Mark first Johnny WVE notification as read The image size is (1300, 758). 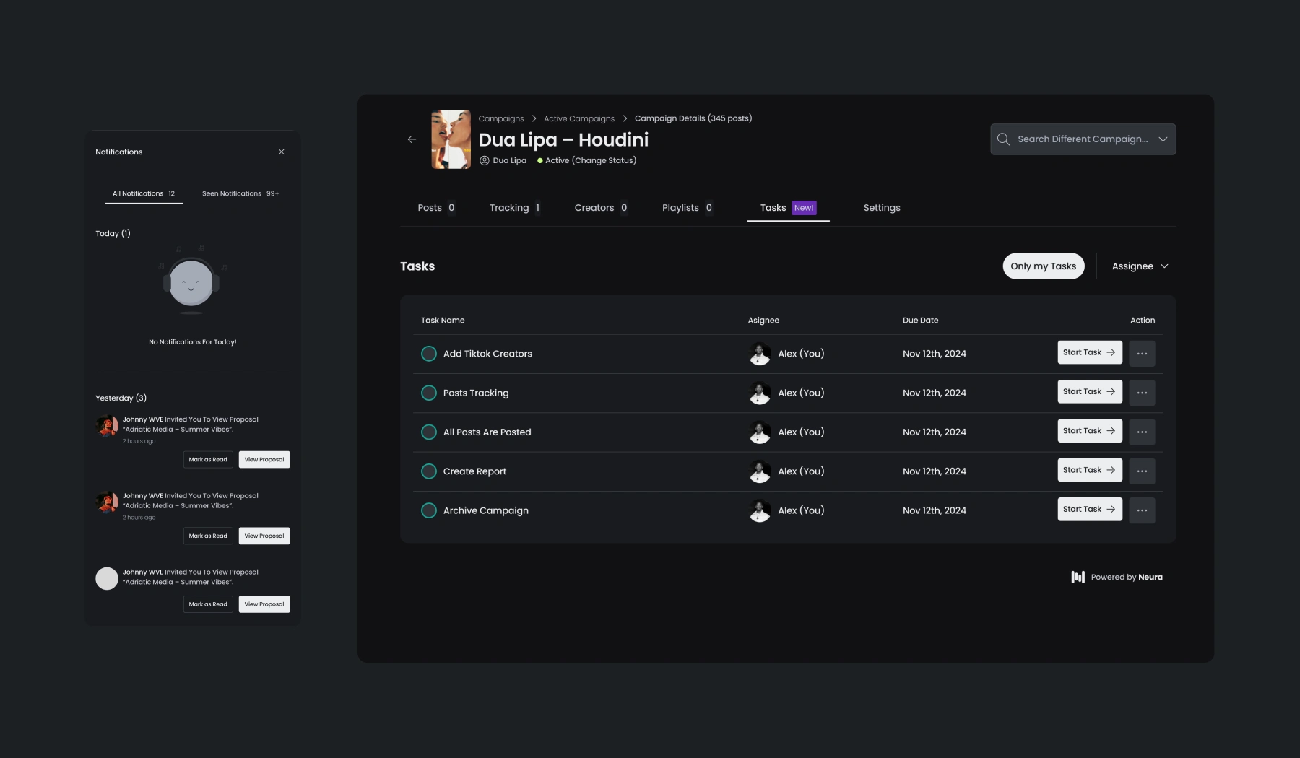[x=208, y=460]
